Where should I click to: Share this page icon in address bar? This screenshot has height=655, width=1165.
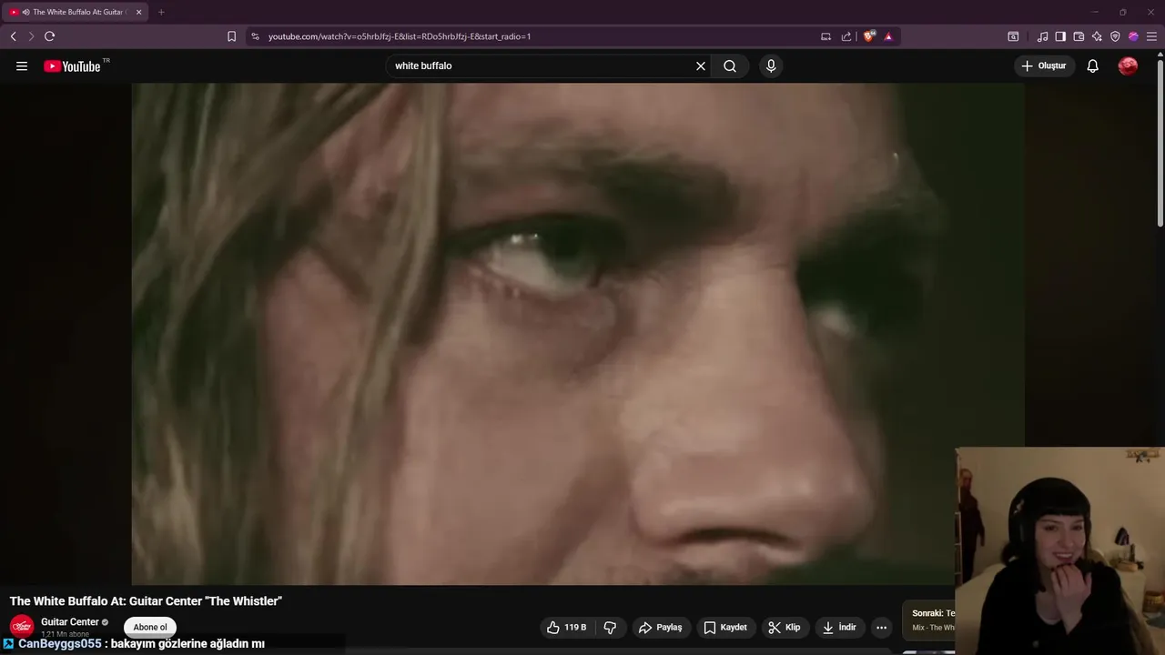[x=846, y=36]
